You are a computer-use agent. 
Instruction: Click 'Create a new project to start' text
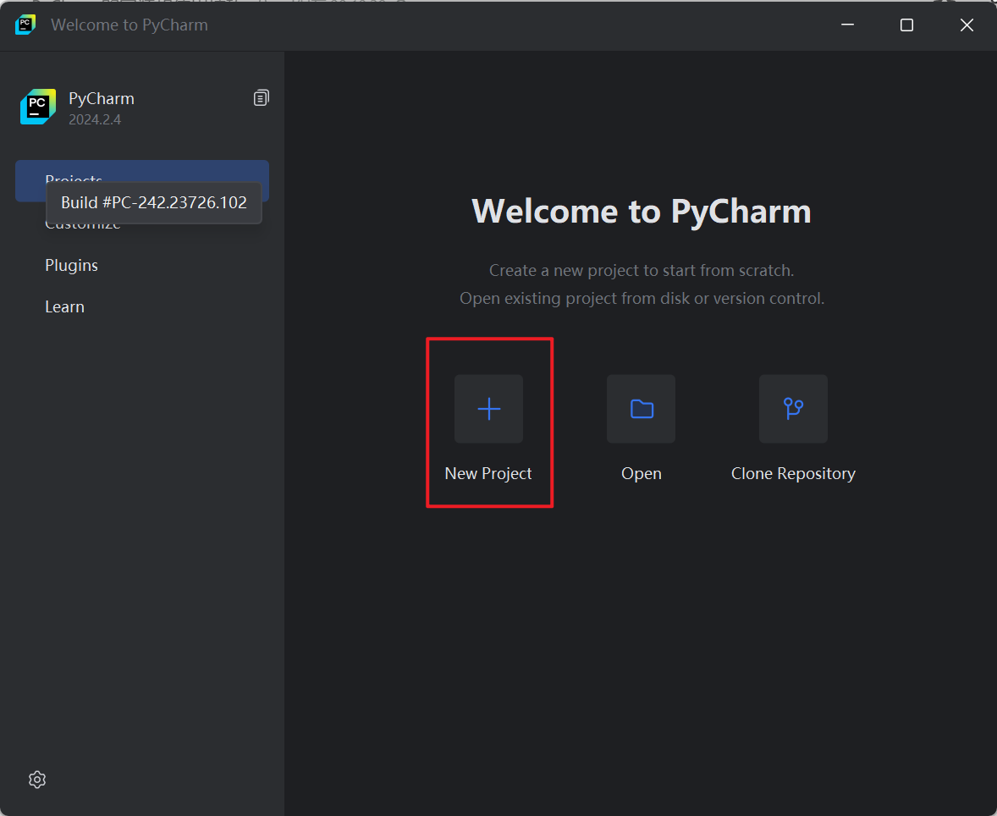[641, 270]
